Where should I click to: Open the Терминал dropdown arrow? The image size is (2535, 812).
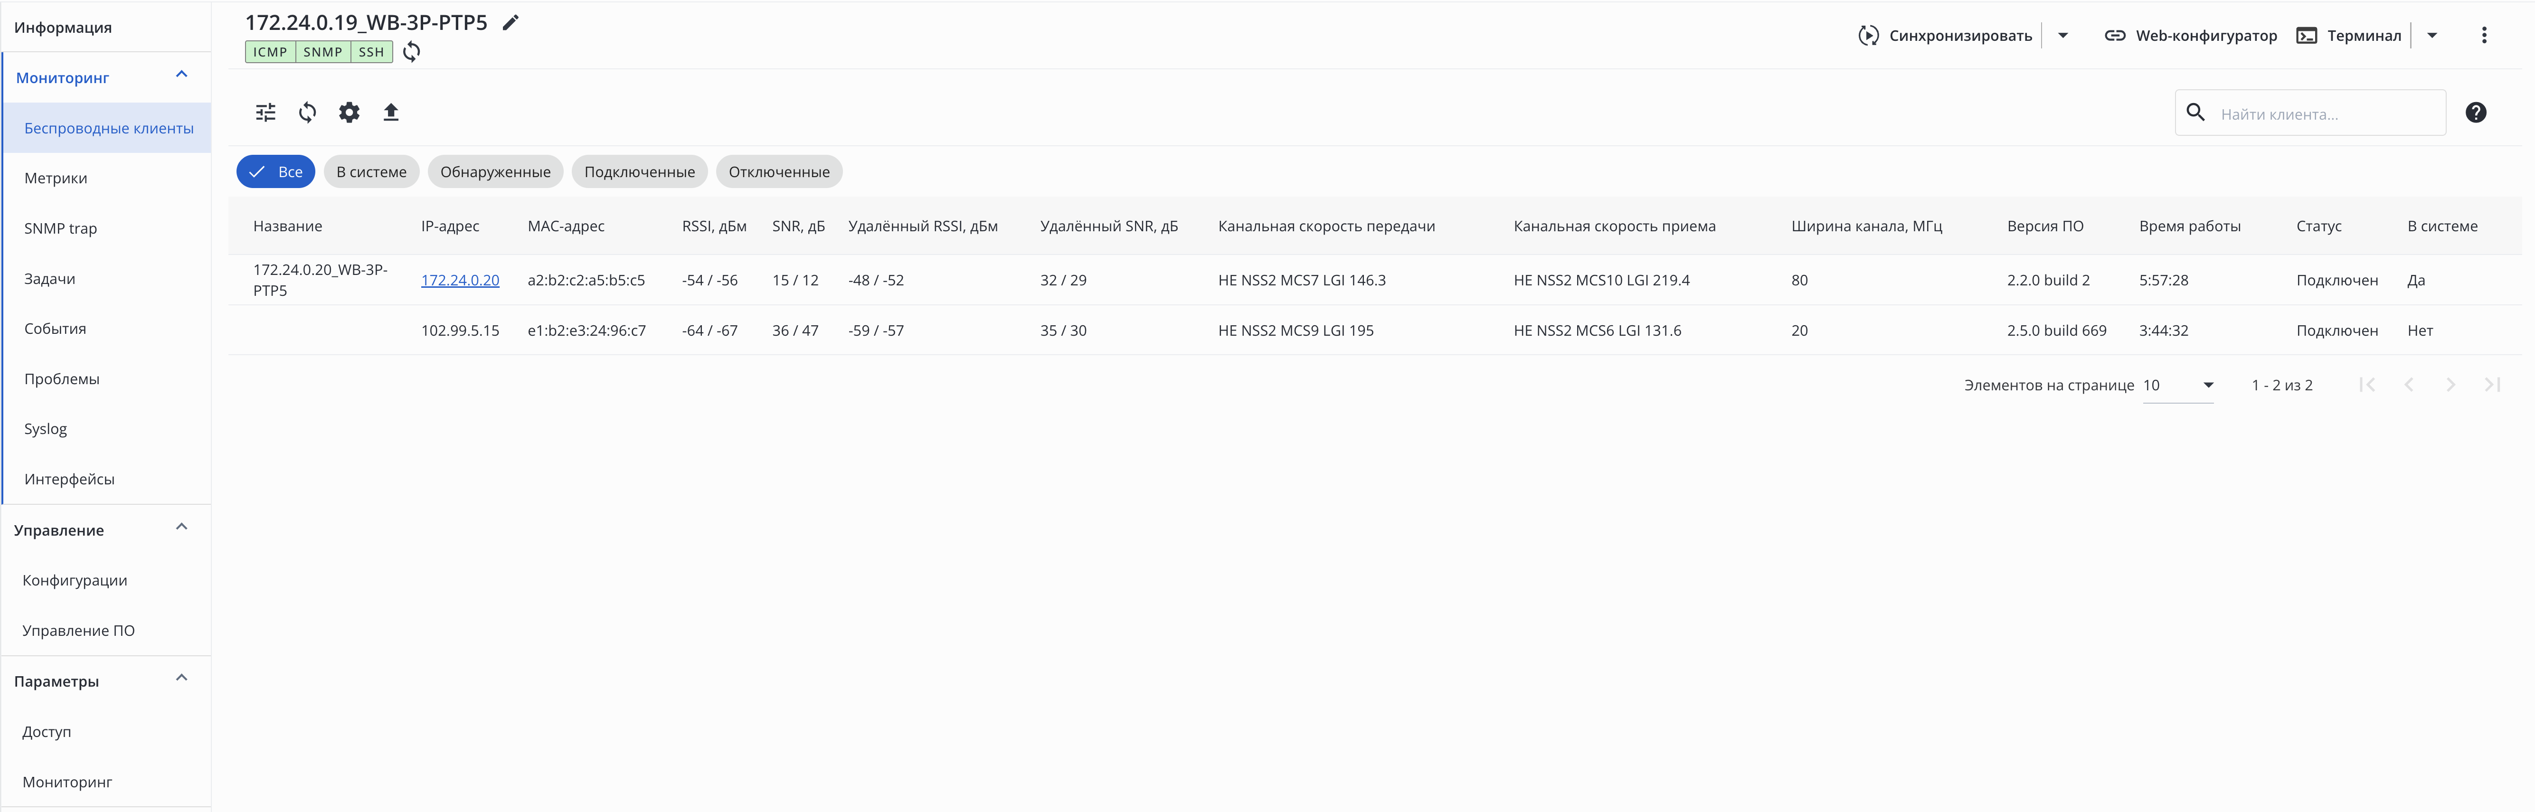[x=2431, y=36]
